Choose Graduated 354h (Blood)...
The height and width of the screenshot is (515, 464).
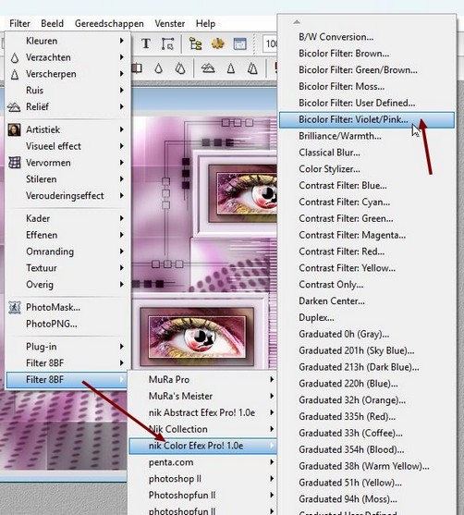click(367, 449)
